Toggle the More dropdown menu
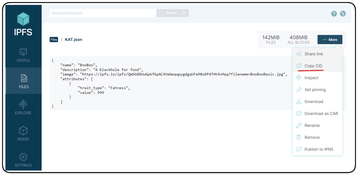The height and width of the screenshot is (175, 358). 330,40
